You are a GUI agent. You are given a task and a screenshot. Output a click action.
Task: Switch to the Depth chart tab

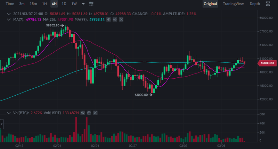point(255,4)
